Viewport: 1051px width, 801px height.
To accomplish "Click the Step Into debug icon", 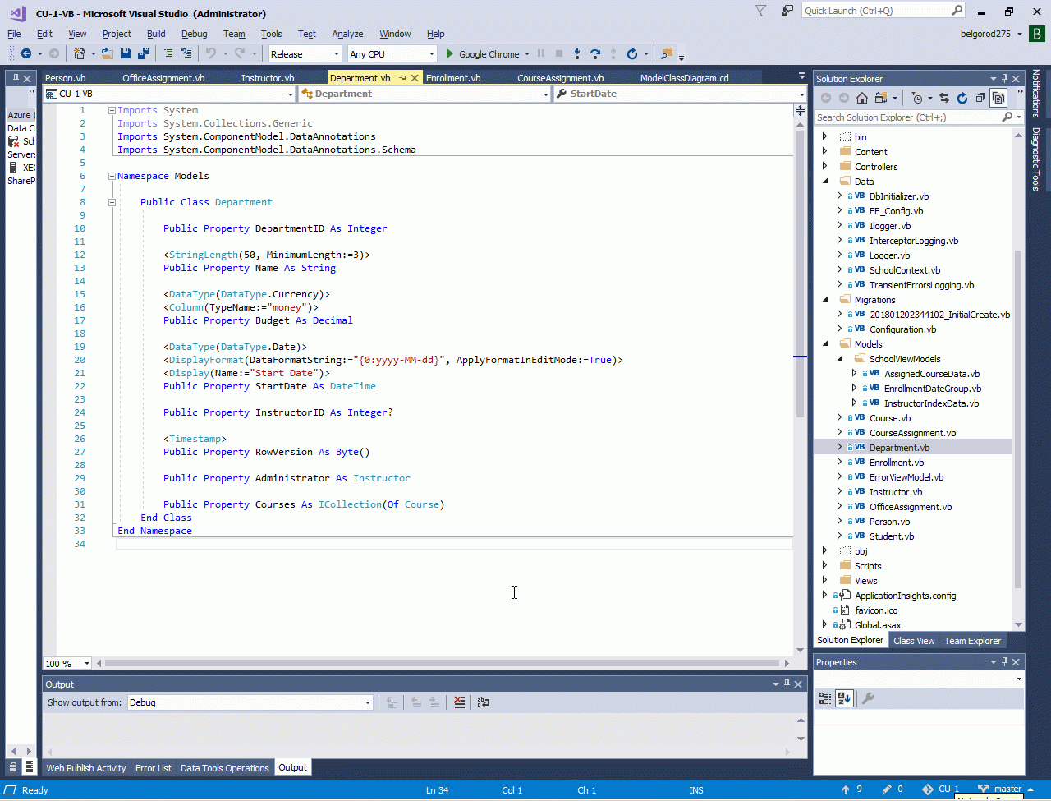I will [x=577, y=54].
